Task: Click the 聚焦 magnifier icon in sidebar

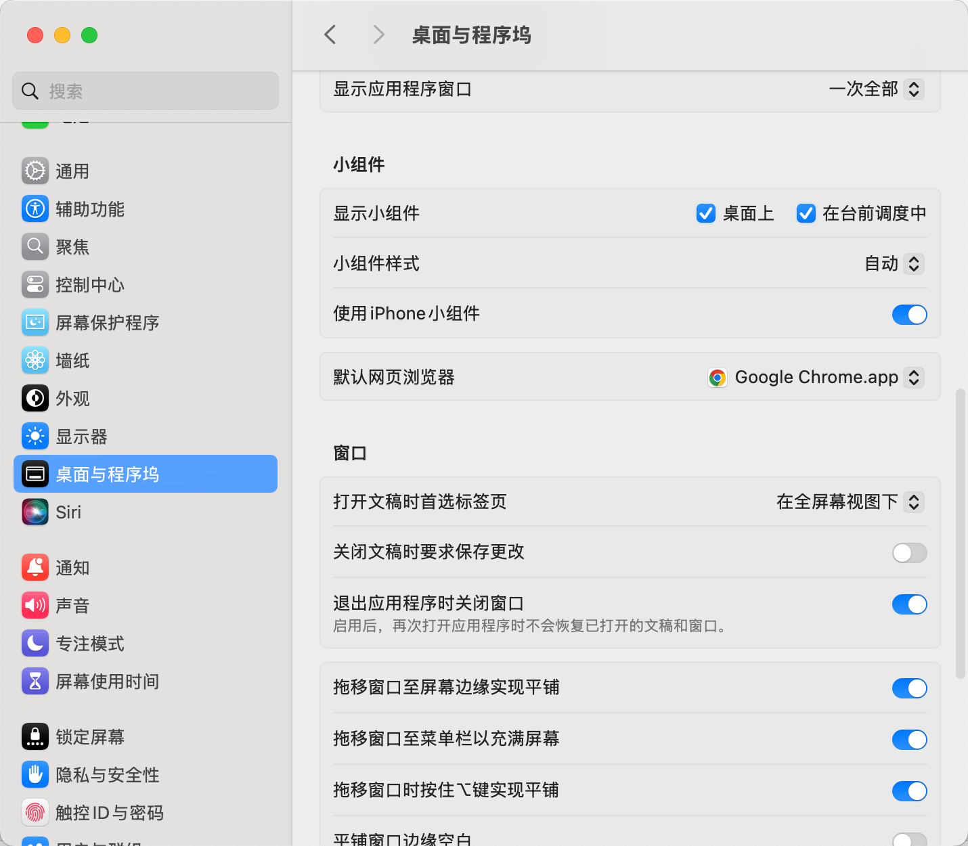Action: [x=35, y=247]
